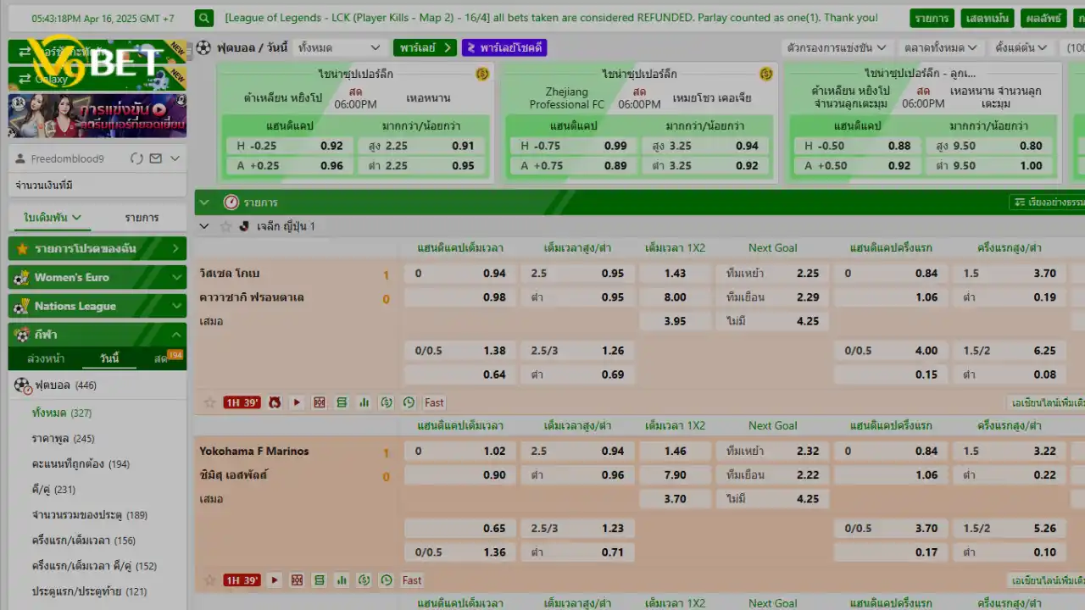The height and width of the screenshot is (610, 1085).
Task: Open the pitch view icon for the Vissel Kobe match
Action: tap(320, 402)
